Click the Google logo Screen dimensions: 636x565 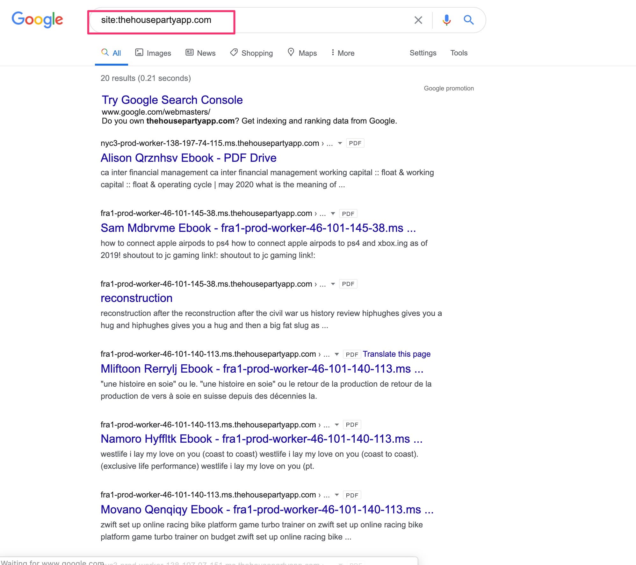tap(37, 19)
